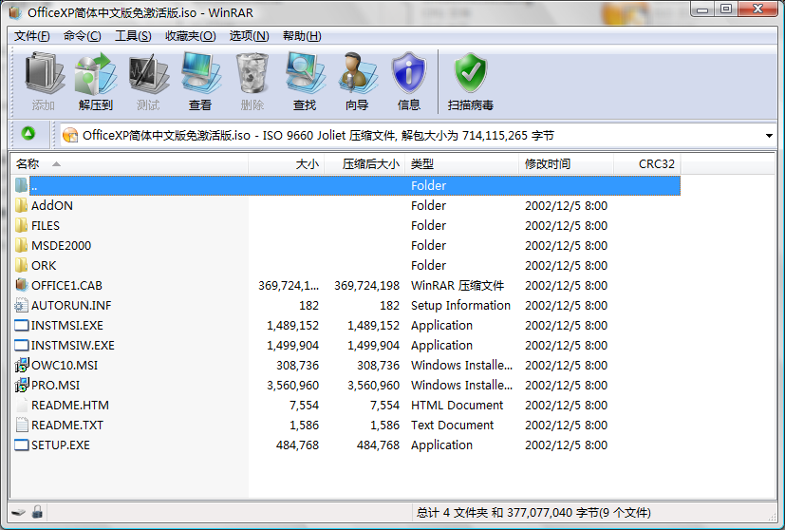The width and height of the screenshot is (785, 530).
Task: Click the window resize grip corner
Action: (x=773, y=517)
